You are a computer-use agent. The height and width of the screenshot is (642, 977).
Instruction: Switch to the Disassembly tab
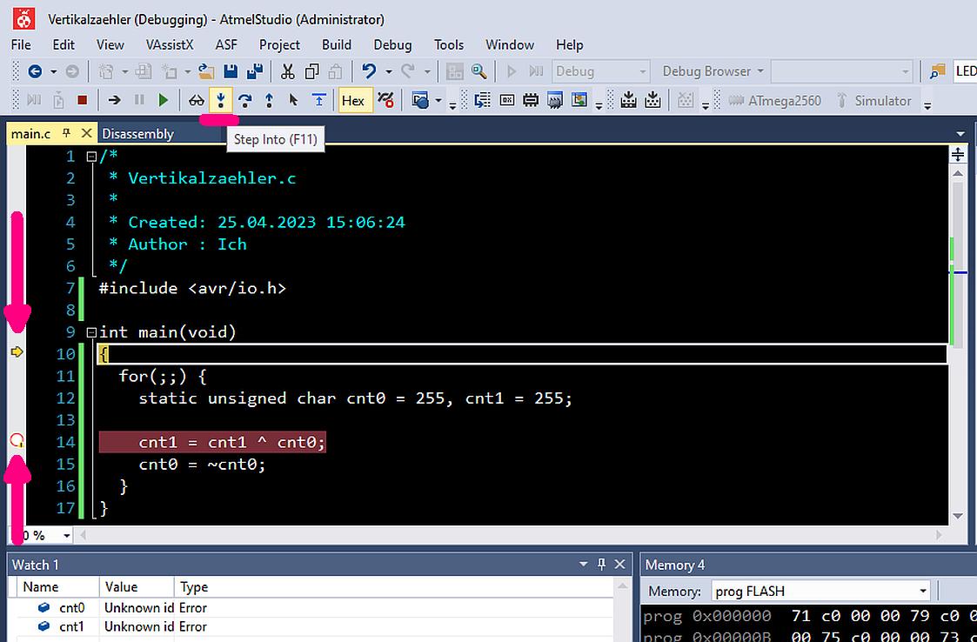coord(137,134)
